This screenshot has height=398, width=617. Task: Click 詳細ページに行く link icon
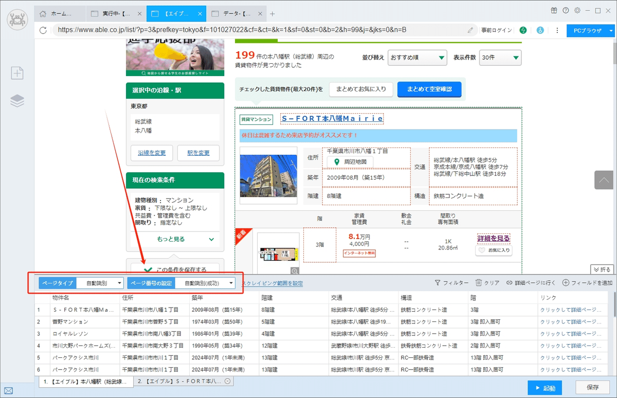point(509,283)
